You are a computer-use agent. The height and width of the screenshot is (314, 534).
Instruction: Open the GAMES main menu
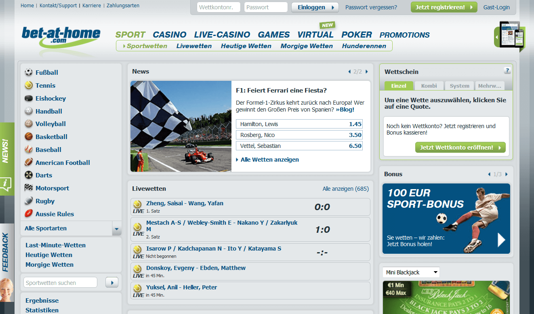point(274,35)
